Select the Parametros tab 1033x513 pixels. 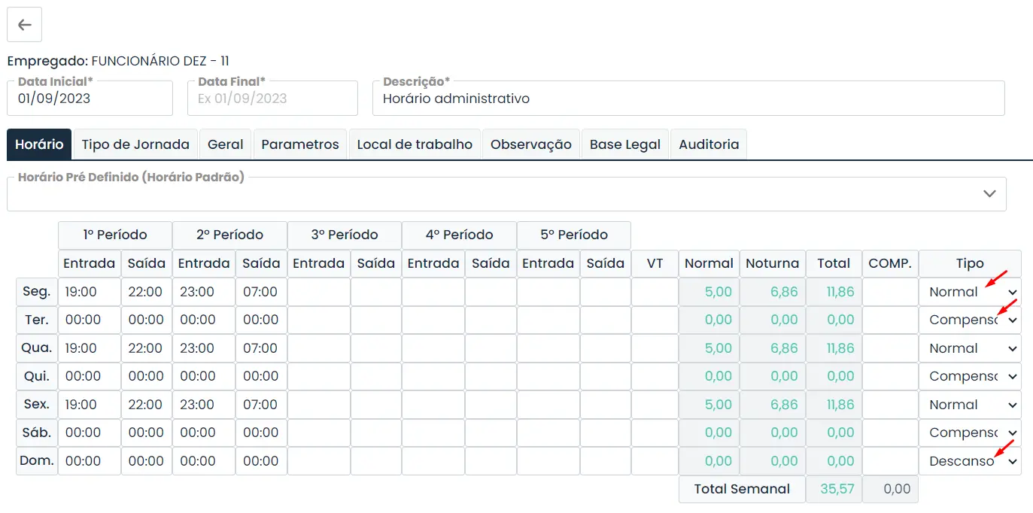(x=300, y=144)
